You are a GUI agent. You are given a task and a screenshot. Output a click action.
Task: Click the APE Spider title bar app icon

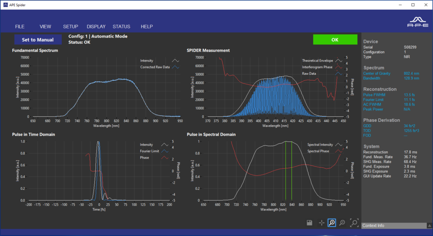click(5, 5)
